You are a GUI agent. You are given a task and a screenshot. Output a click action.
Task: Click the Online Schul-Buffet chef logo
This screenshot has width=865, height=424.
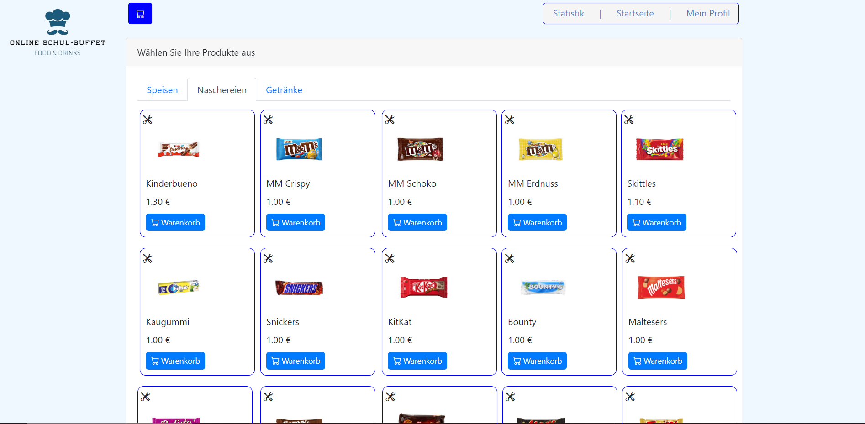click(58, 32)
